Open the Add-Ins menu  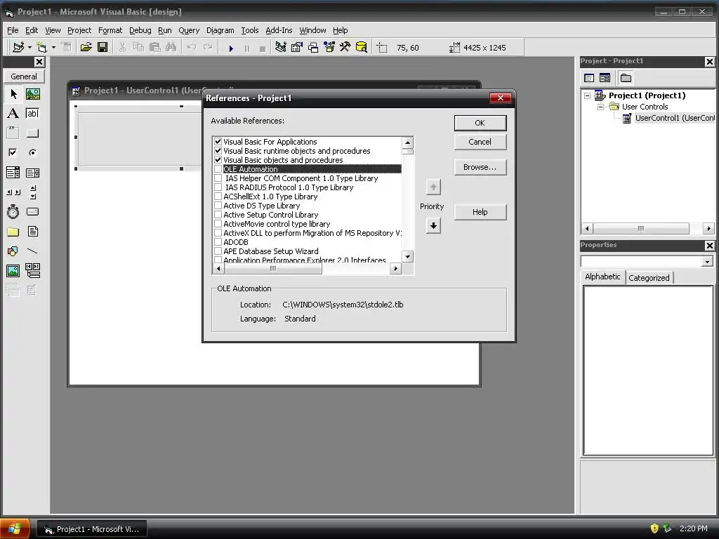(x=279, y=30)
